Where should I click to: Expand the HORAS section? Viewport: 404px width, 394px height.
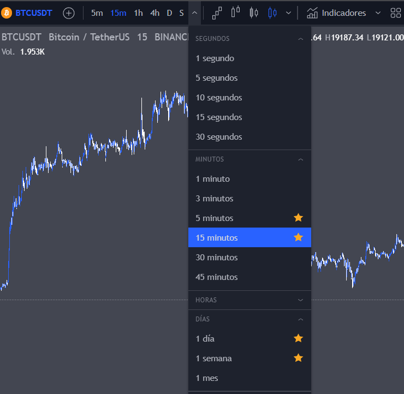pos(249,300)
